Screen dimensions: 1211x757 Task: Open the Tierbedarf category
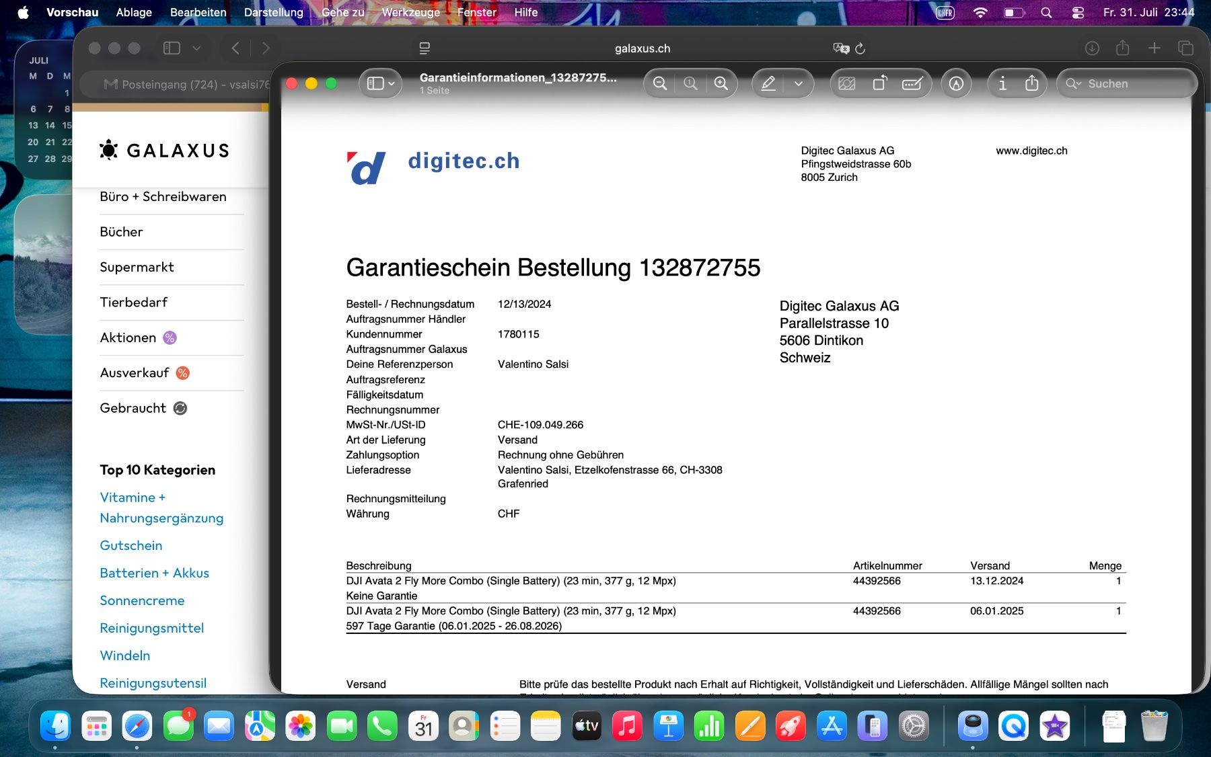click(134, 303)
